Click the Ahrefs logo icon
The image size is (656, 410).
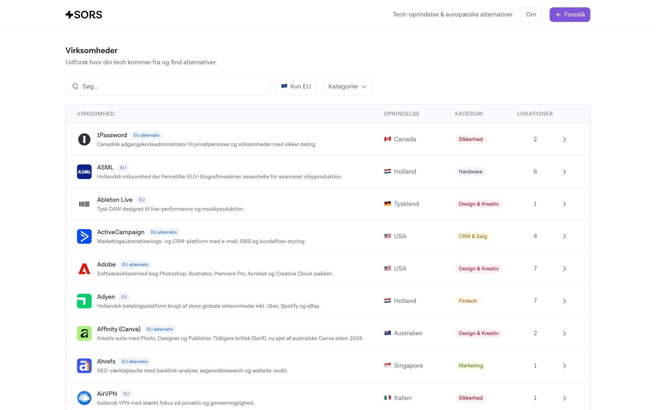[84, 366]
